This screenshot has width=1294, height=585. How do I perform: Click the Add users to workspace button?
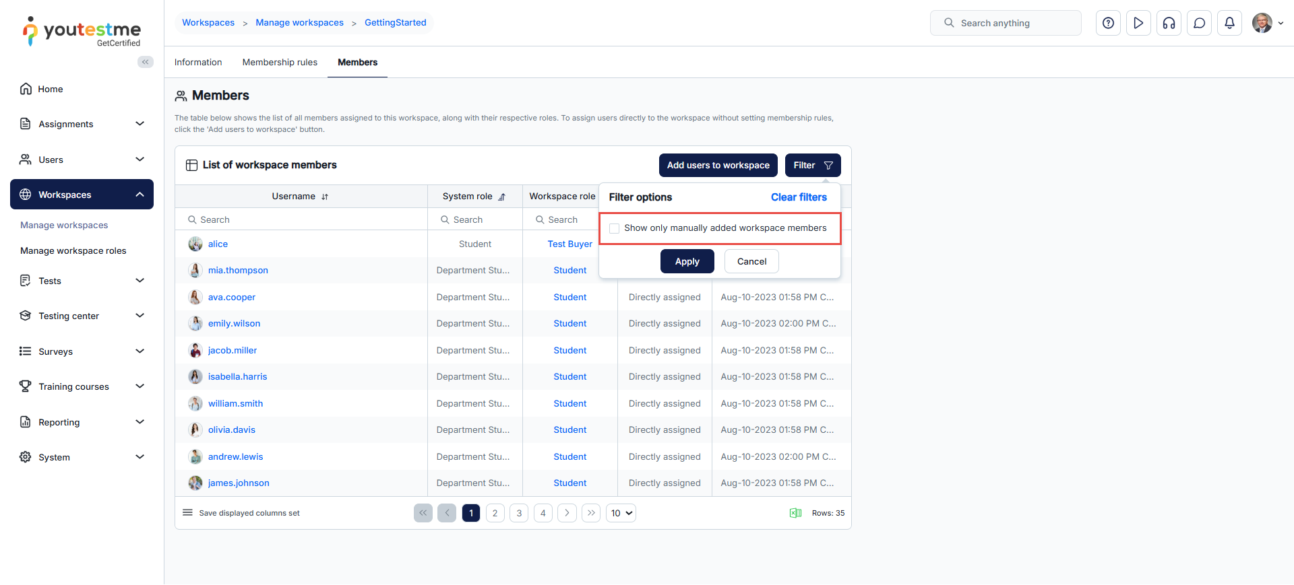(x=718, y=165)
